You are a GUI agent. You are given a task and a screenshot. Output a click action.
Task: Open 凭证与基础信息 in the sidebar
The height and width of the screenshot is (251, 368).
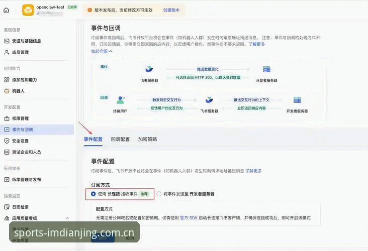tap(27, 41)
